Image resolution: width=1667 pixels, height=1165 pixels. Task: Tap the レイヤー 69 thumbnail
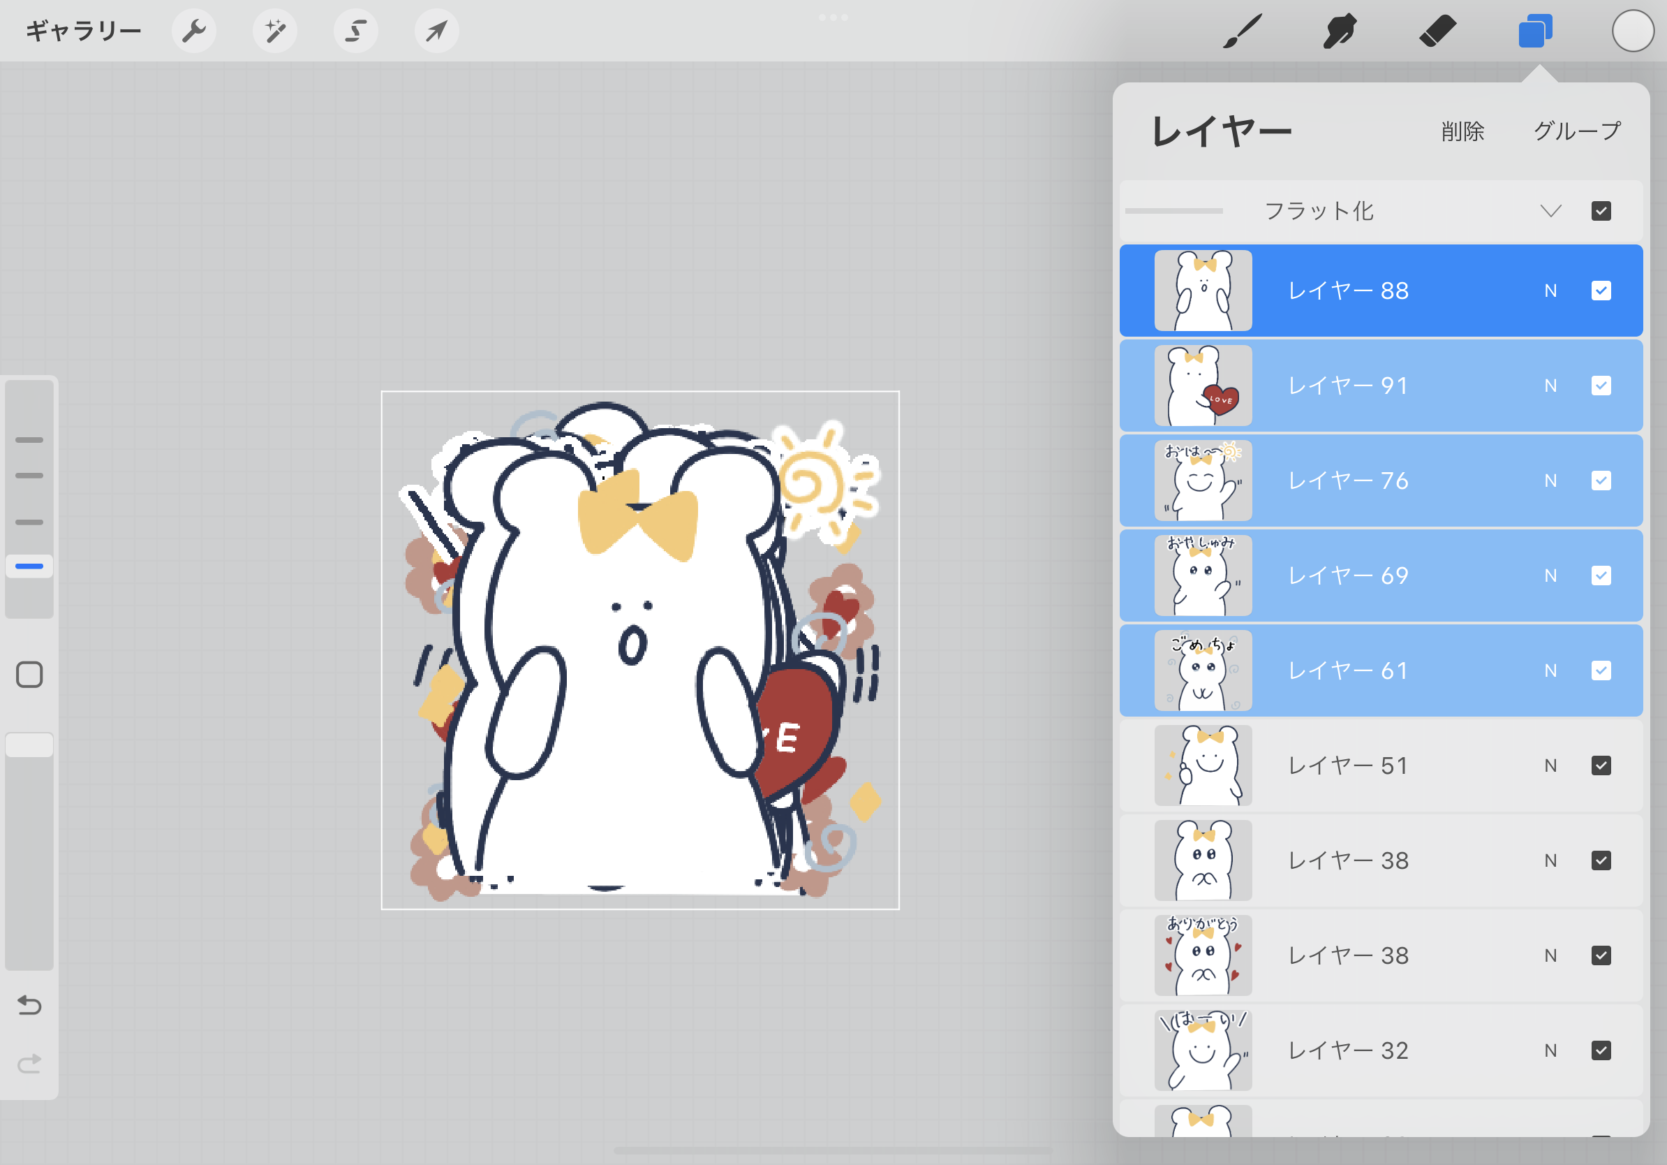coord(1203,576)
